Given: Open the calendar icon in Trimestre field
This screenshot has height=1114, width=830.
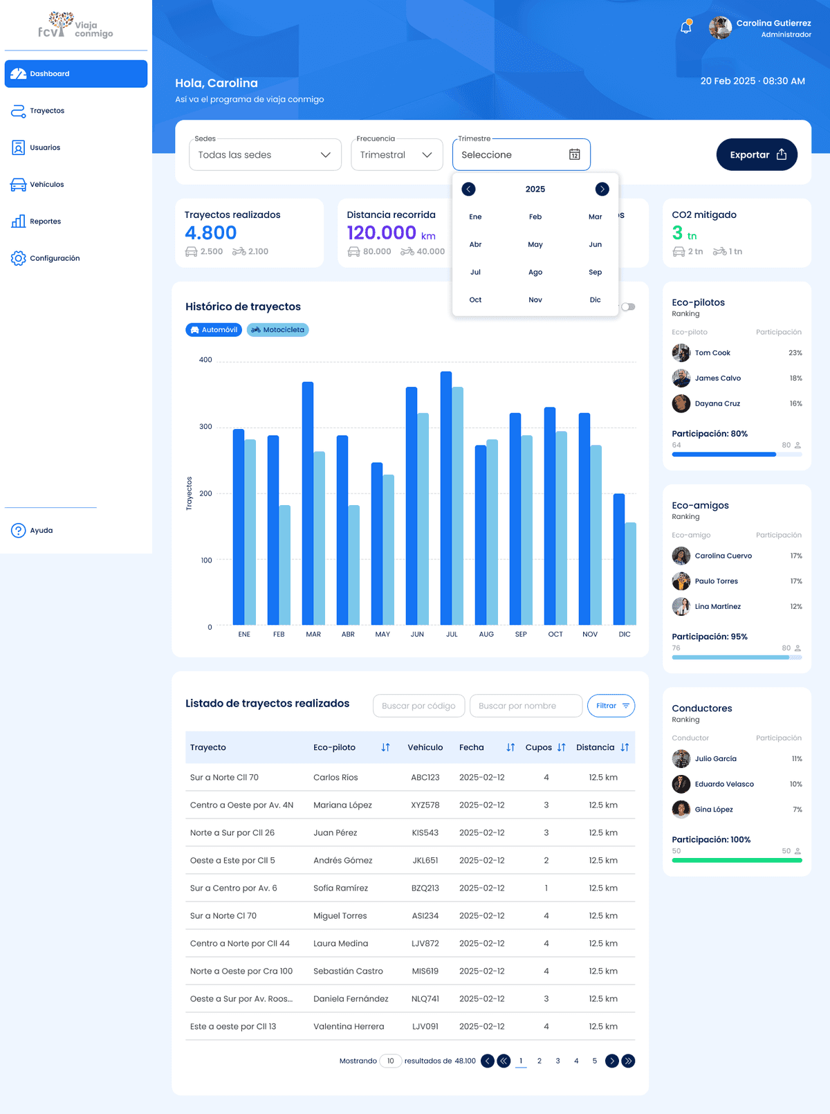Looking at the screenshot, I should [574, 154].
